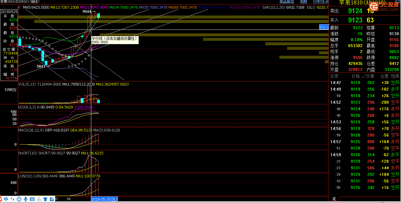Image resolution: width=401 pixels, height=203 pixels.
Task: Select the 14:57 tick row with 800
Action: coord(365,142)
